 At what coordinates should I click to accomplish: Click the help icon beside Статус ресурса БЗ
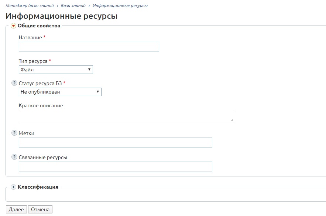coord(14,83)
